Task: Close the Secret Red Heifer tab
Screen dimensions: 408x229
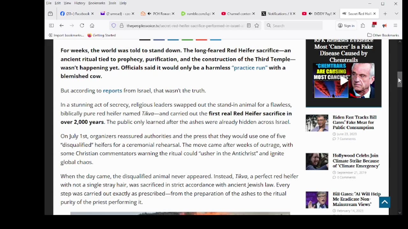Action: [374, 14]
